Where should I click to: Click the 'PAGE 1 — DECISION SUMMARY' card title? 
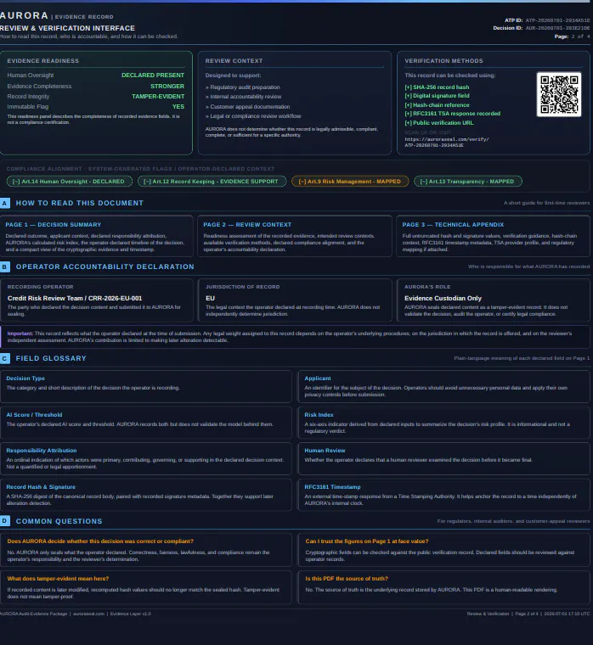pos(54,225)
